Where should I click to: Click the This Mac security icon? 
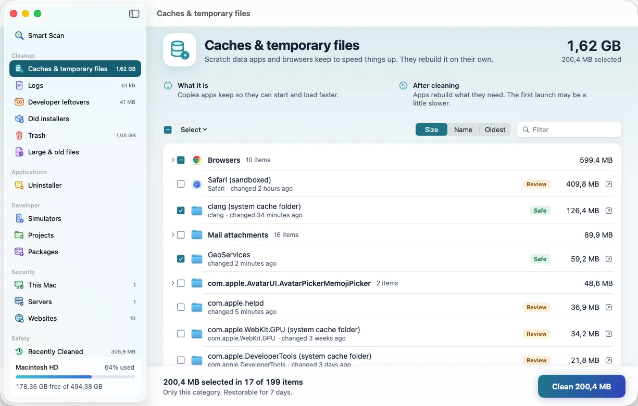pos(19,285)
